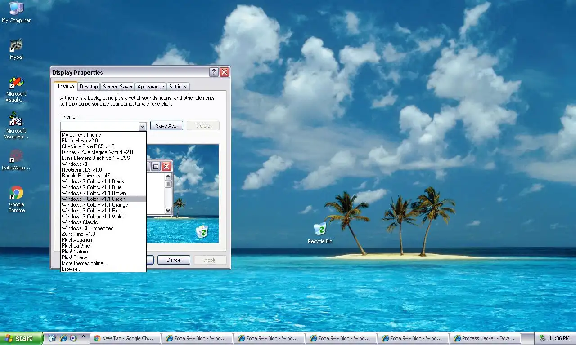Choose ChaNinja Style RC5 v1.0 theme
The image size is (576, 345).
coord(103,146)
